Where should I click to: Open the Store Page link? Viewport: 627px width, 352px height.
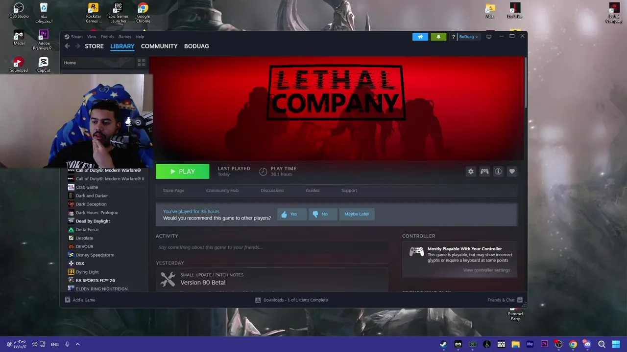pos(173,190)
